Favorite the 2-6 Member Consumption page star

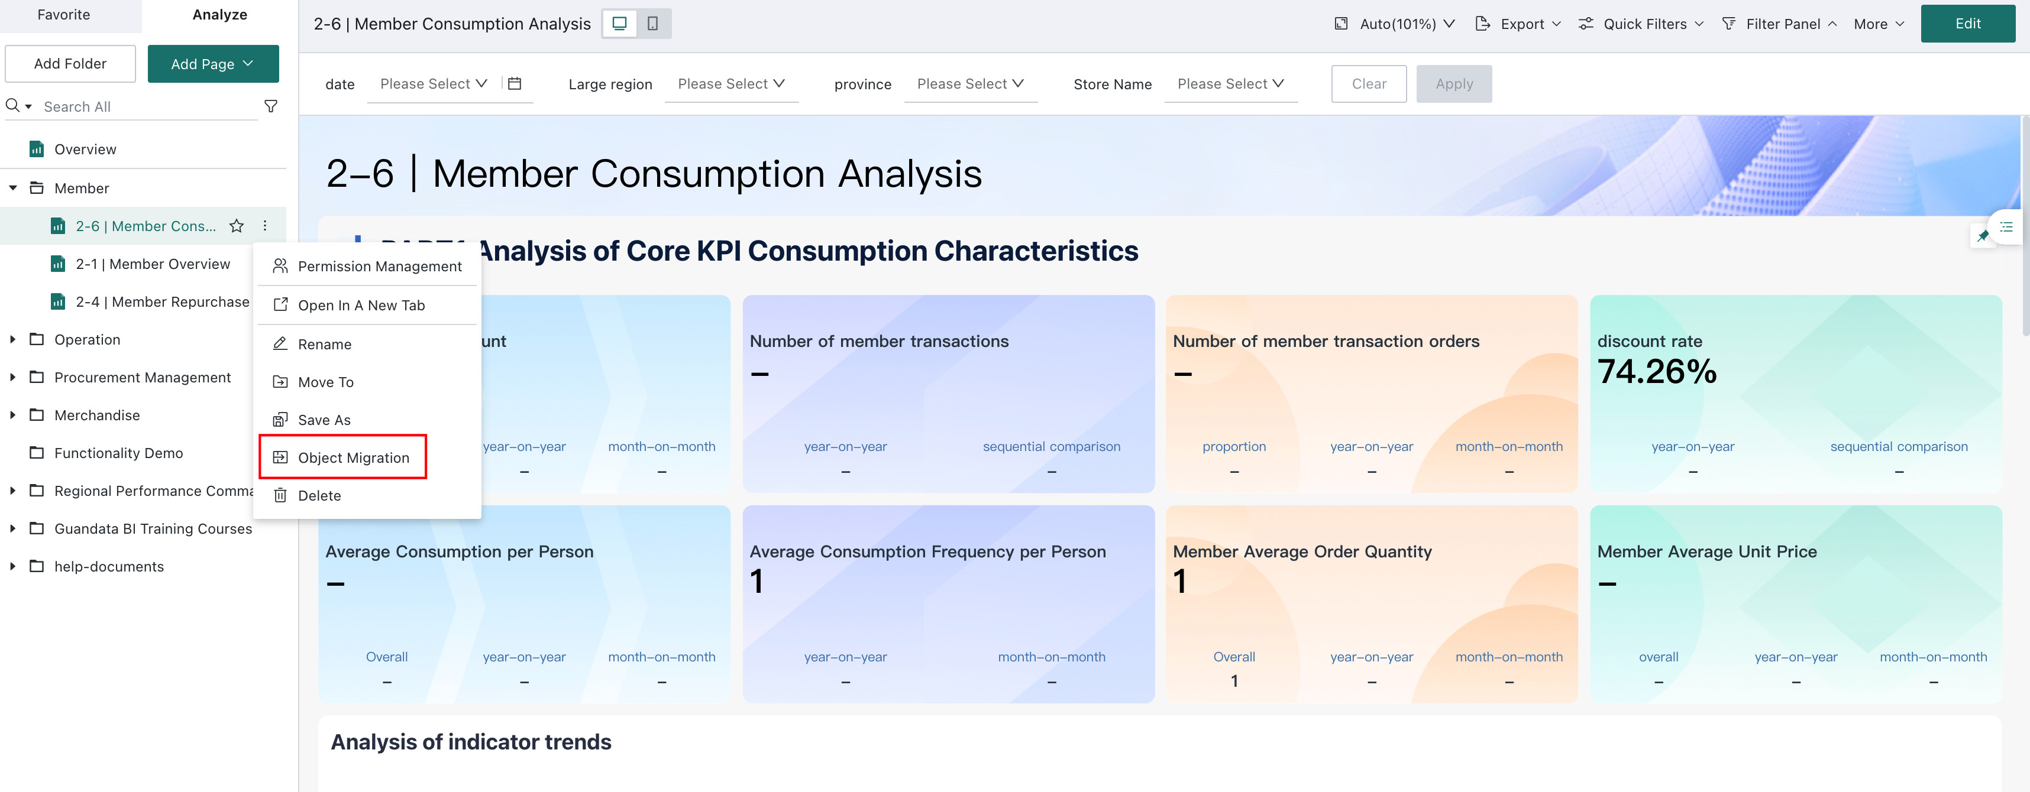coord(237,226)
